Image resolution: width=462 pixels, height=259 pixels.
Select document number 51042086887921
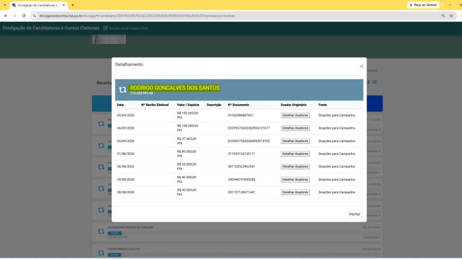pyautogui.click(x=241, y=115)
